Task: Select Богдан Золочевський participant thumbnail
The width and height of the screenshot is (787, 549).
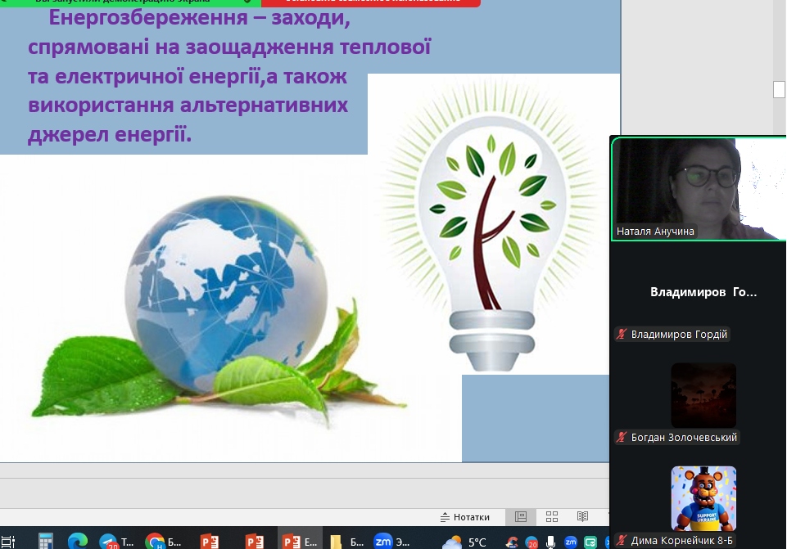Action: (x=703, y=395)
